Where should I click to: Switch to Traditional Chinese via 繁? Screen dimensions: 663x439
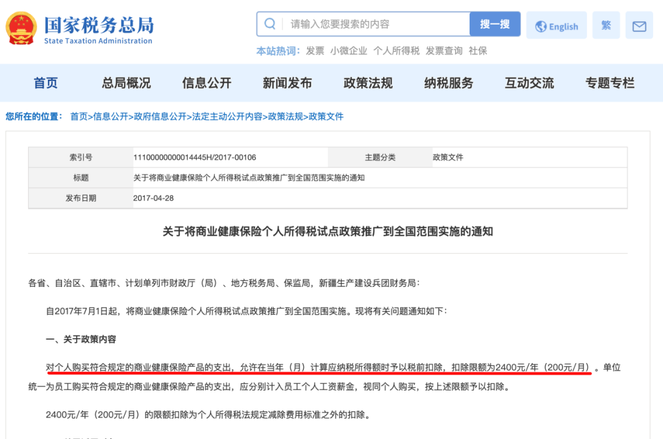coord(606,25)
